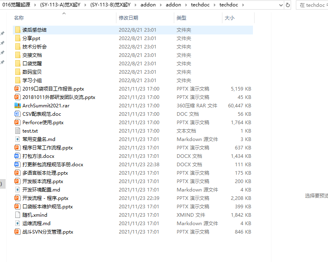
Task: Expand the chevron after (SY-113-A)觉X起Y in the breadcrumb
Action: 85,5
